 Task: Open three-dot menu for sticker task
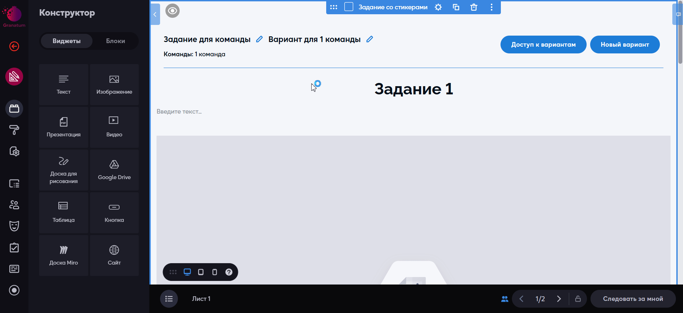click(491, 7)
